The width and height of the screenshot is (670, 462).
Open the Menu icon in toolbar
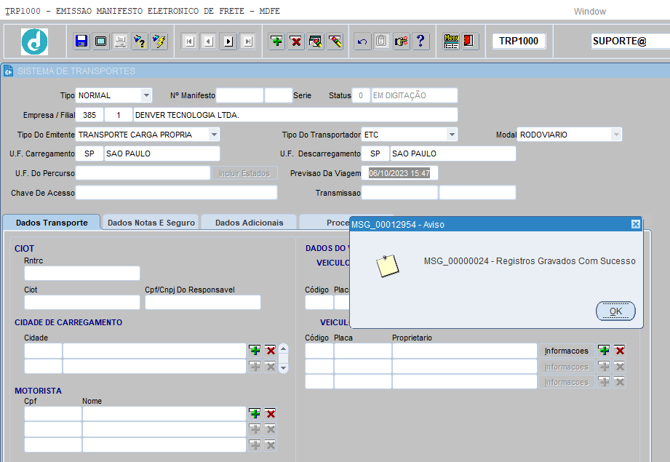pyautogui.click(x=451, y=41)
